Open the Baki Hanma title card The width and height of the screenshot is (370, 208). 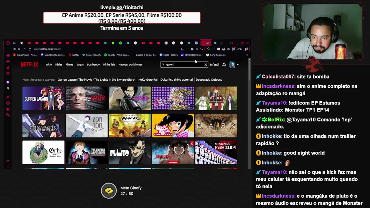click(173, 152)
